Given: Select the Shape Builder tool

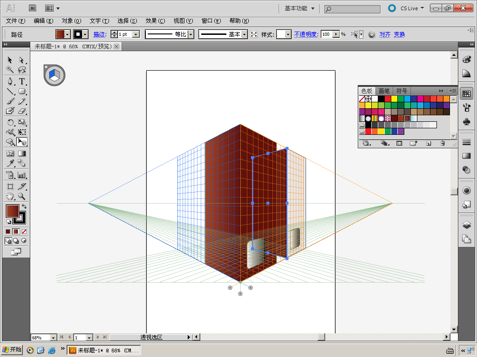Looking at the screenshot, I should [10, 142].
